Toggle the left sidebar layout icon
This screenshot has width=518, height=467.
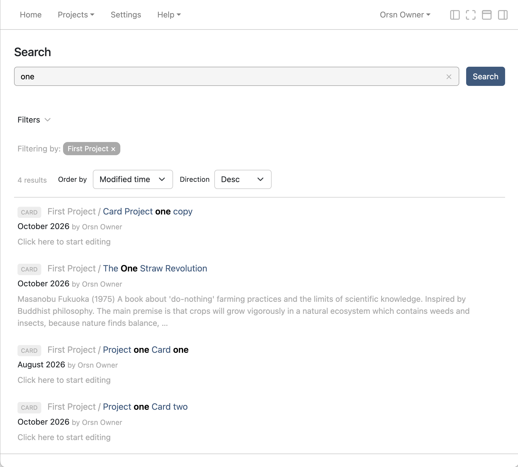[455, 15]
